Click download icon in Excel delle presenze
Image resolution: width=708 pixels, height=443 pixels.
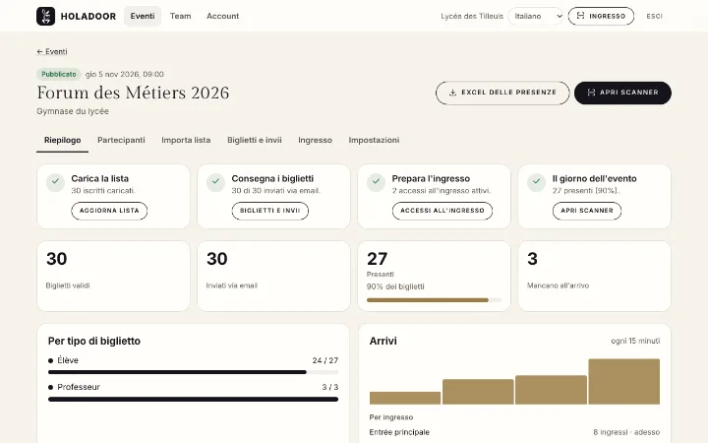tap(452, 93)
